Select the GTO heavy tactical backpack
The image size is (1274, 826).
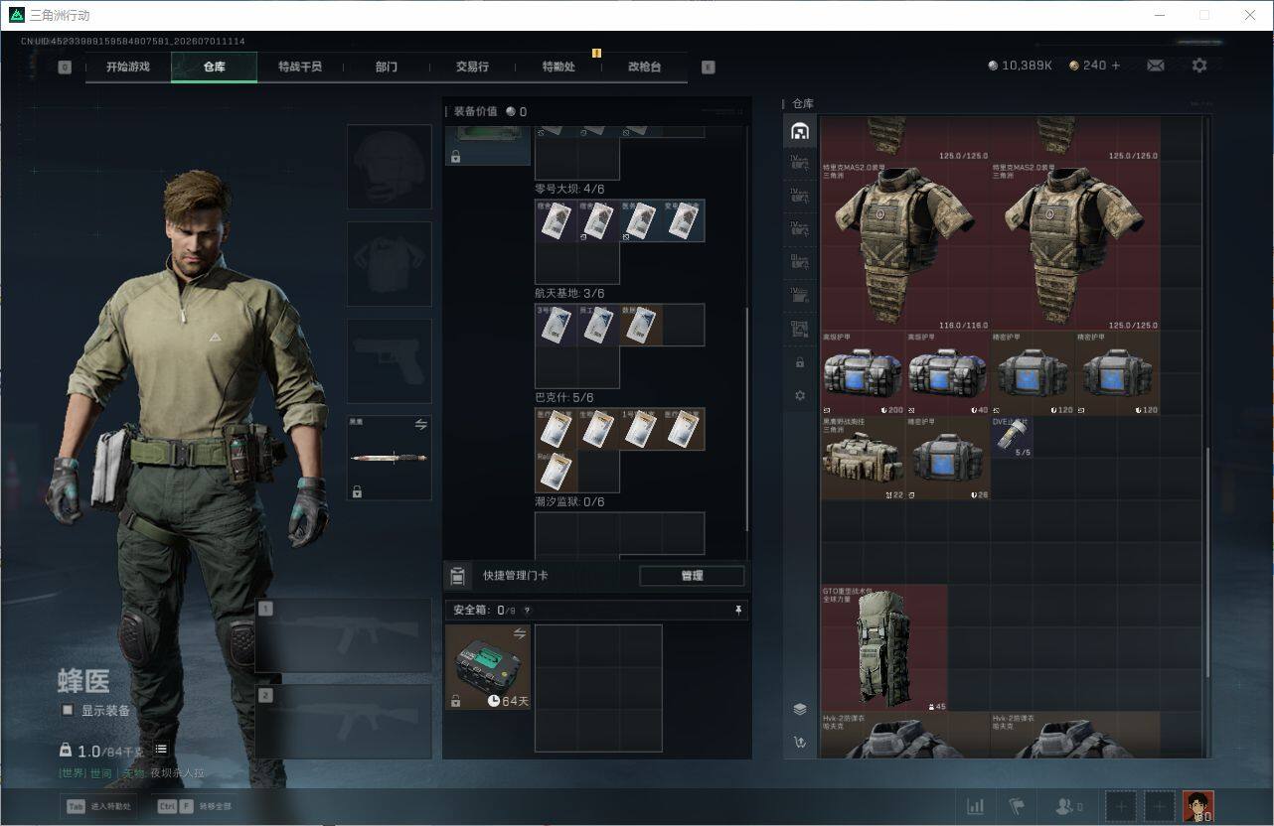click(x=883, y=648)
